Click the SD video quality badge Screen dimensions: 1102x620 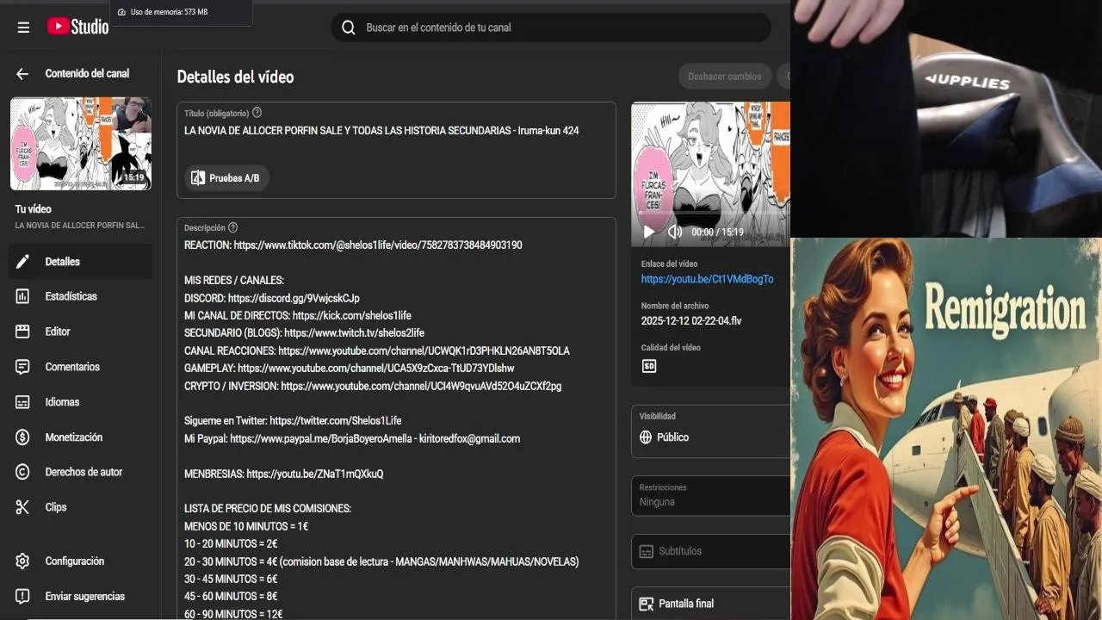649,366
